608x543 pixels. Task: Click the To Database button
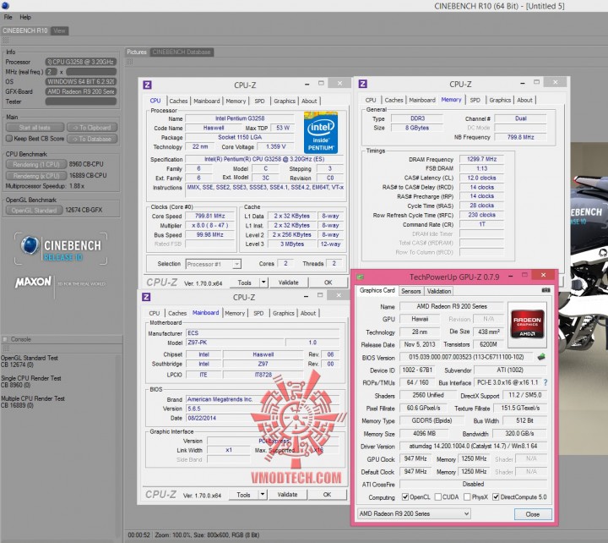[x=92, y=139]
